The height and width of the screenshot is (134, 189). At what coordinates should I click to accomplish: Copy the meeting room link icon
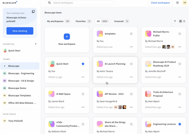tap(33, 11)
